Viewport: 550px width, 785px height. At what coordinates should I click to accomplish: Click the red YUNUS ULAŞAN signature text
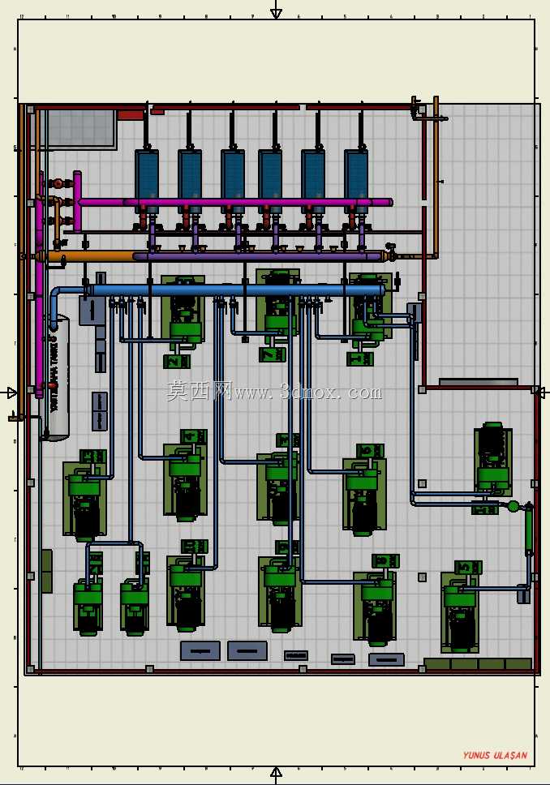coord(495,755)
